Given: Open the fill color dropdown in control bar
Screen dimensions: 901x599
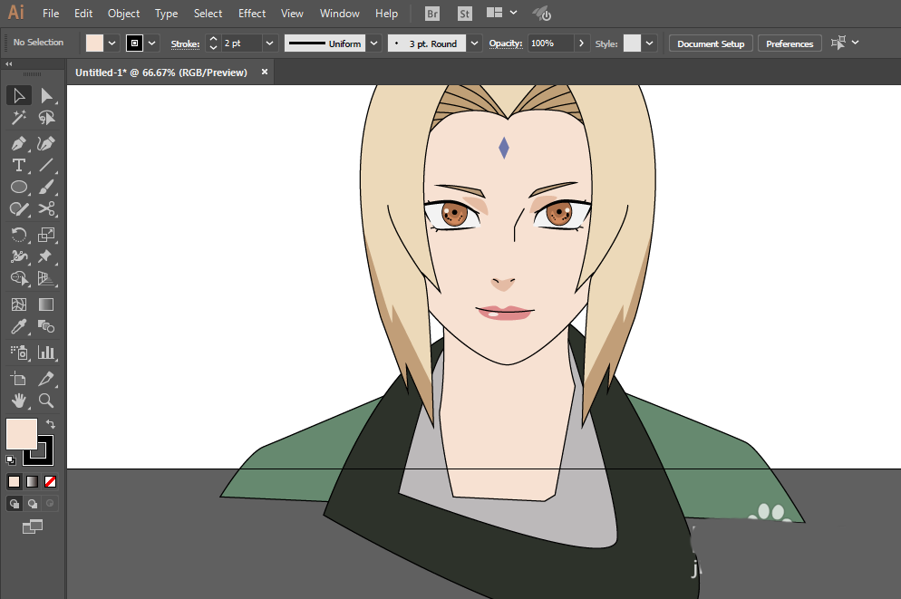Looking at the screenshot, I should pyautogui.click(x=112, y=43).
